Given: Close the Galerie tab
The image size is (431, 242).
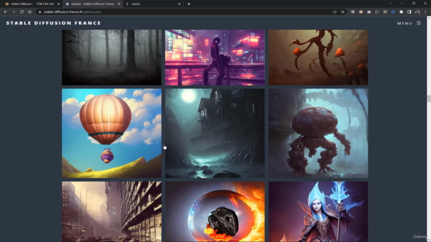Looking at the screenshot, I should [119, 4].
